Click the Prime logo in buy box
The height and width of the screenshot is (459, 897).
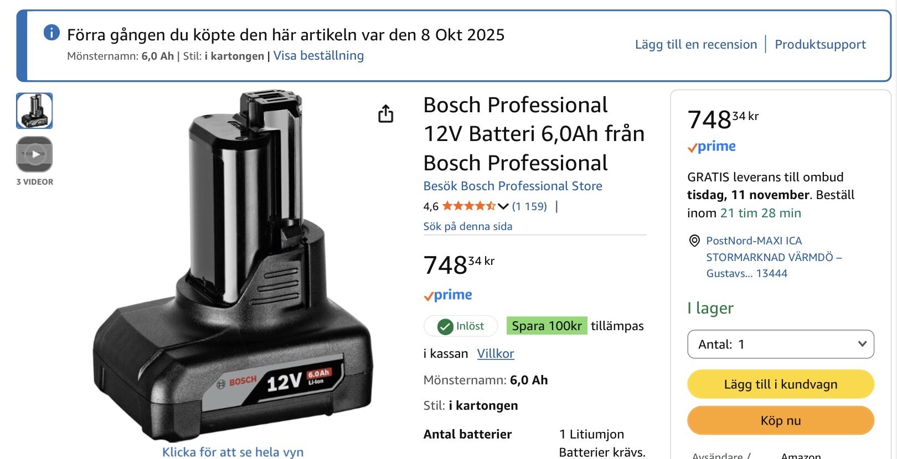click(712, 147)
